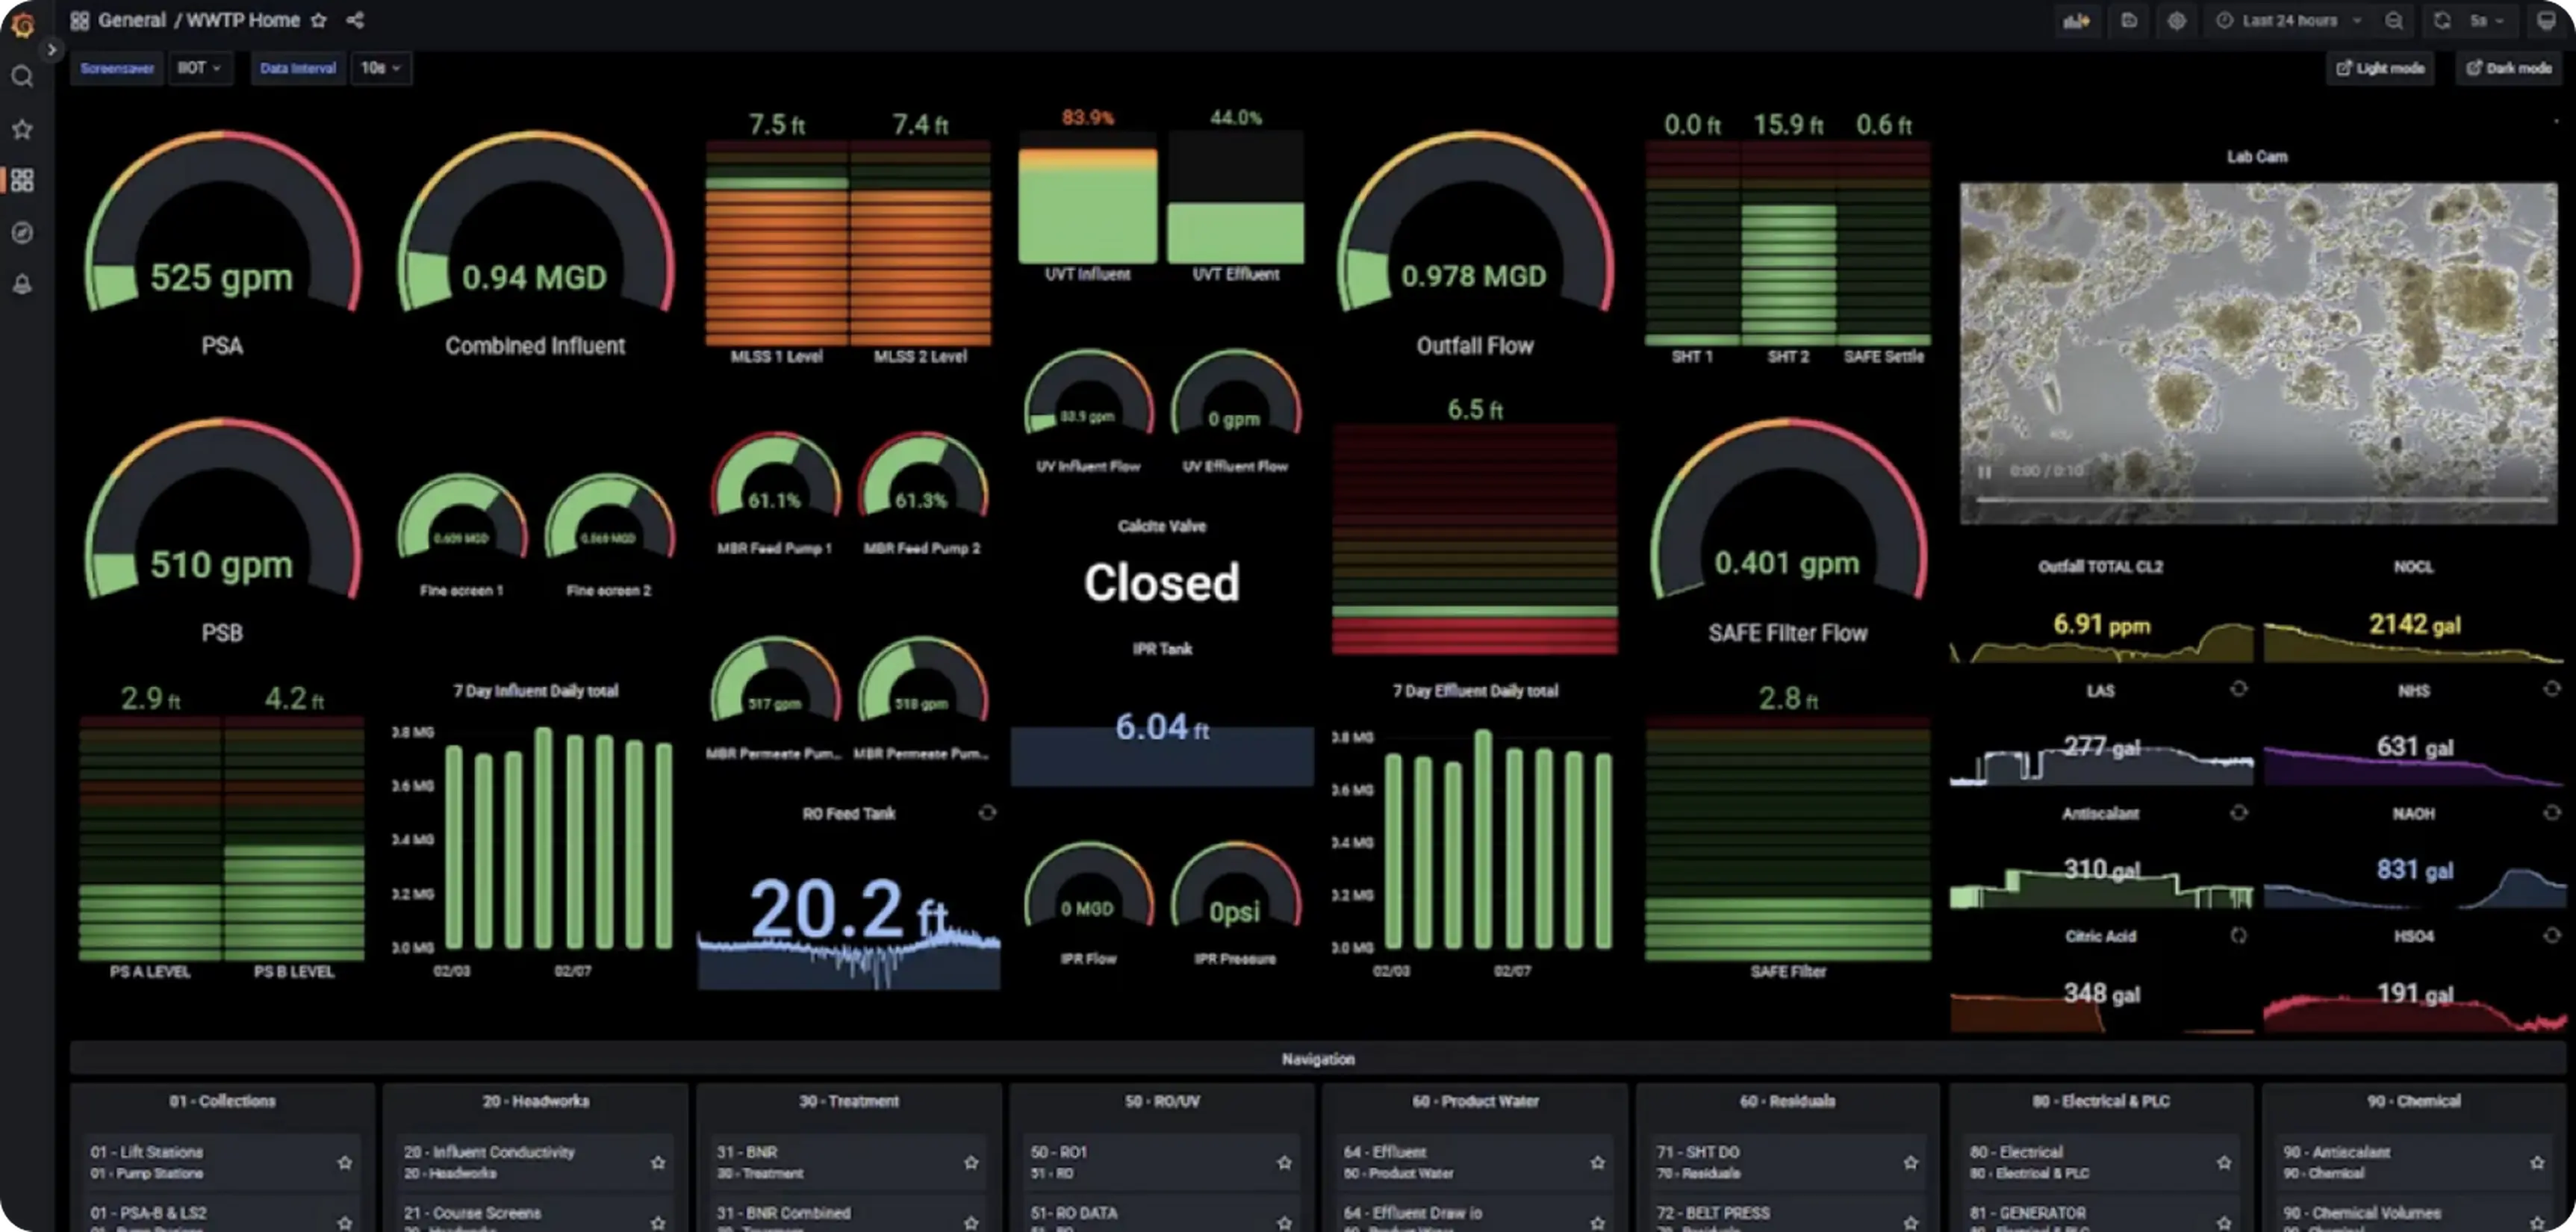The width and height of the screenshot is (2576, 1232).
Task: Open Dashboards menu in left sidebar
Action: 22,180
